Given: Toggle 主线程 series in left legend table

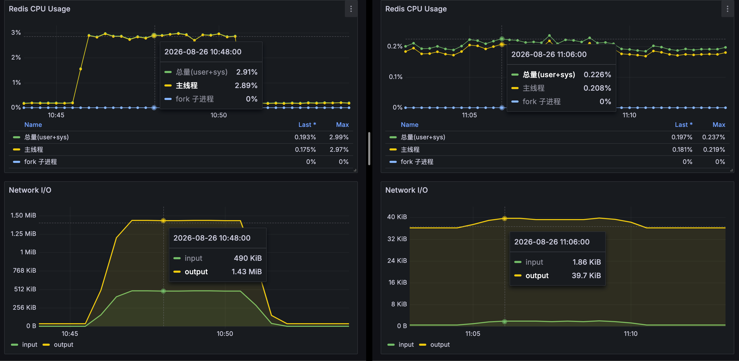Looking at the screenshot, I should pos(33,150).
